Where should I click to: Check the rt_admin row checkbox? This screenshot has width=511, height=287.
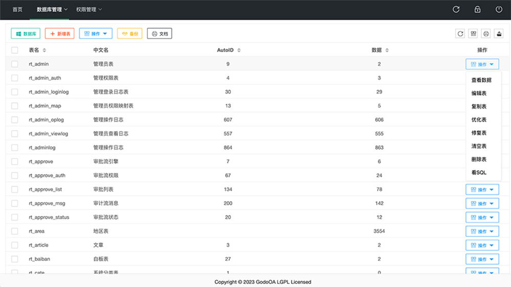[15, 64]
